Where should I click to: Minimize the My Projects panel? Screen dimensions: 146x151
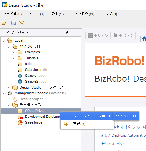(75, 34)
